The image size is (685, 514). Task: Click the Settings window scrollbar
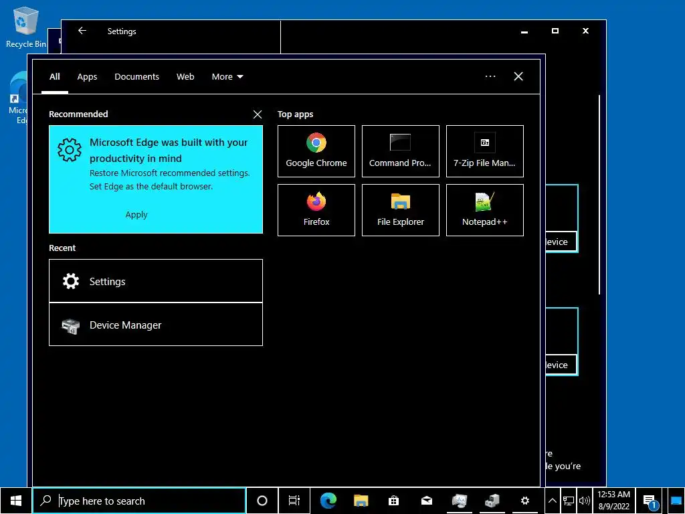click(599, 195)
